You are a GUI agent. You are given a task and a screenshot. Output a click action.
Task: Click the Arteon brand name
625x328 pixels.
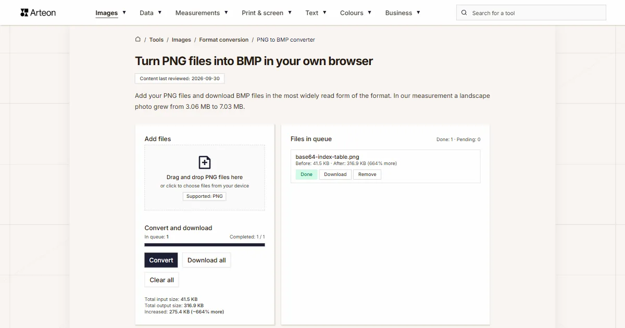coord(43,12)
